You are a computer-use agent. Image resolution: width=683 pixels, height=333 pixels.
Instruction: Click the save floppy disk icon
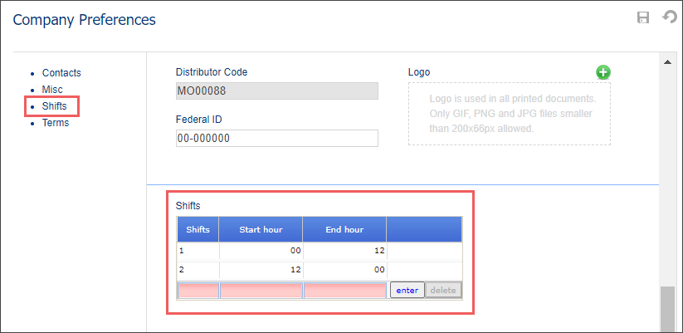pos(643,17)
